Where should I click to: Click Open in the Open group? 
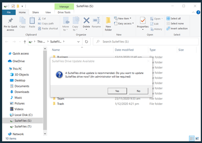pyautogui.click(x=156, y=19)
